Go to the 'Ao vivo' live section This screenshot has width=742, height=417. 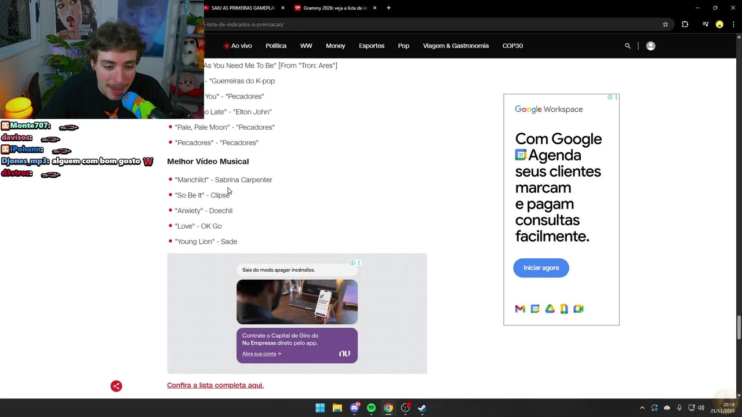[x=238, y=46]
